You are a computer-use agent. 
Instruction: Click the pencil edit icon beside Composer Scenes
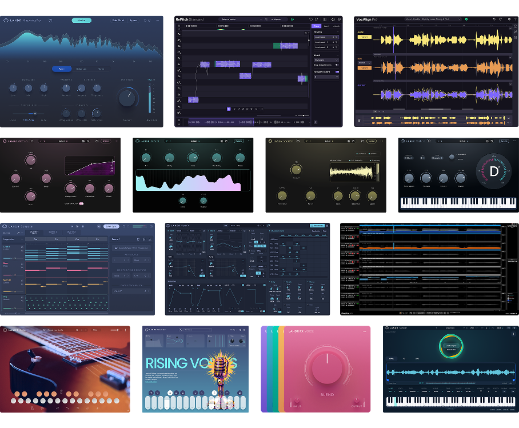(x=18, y=233)
